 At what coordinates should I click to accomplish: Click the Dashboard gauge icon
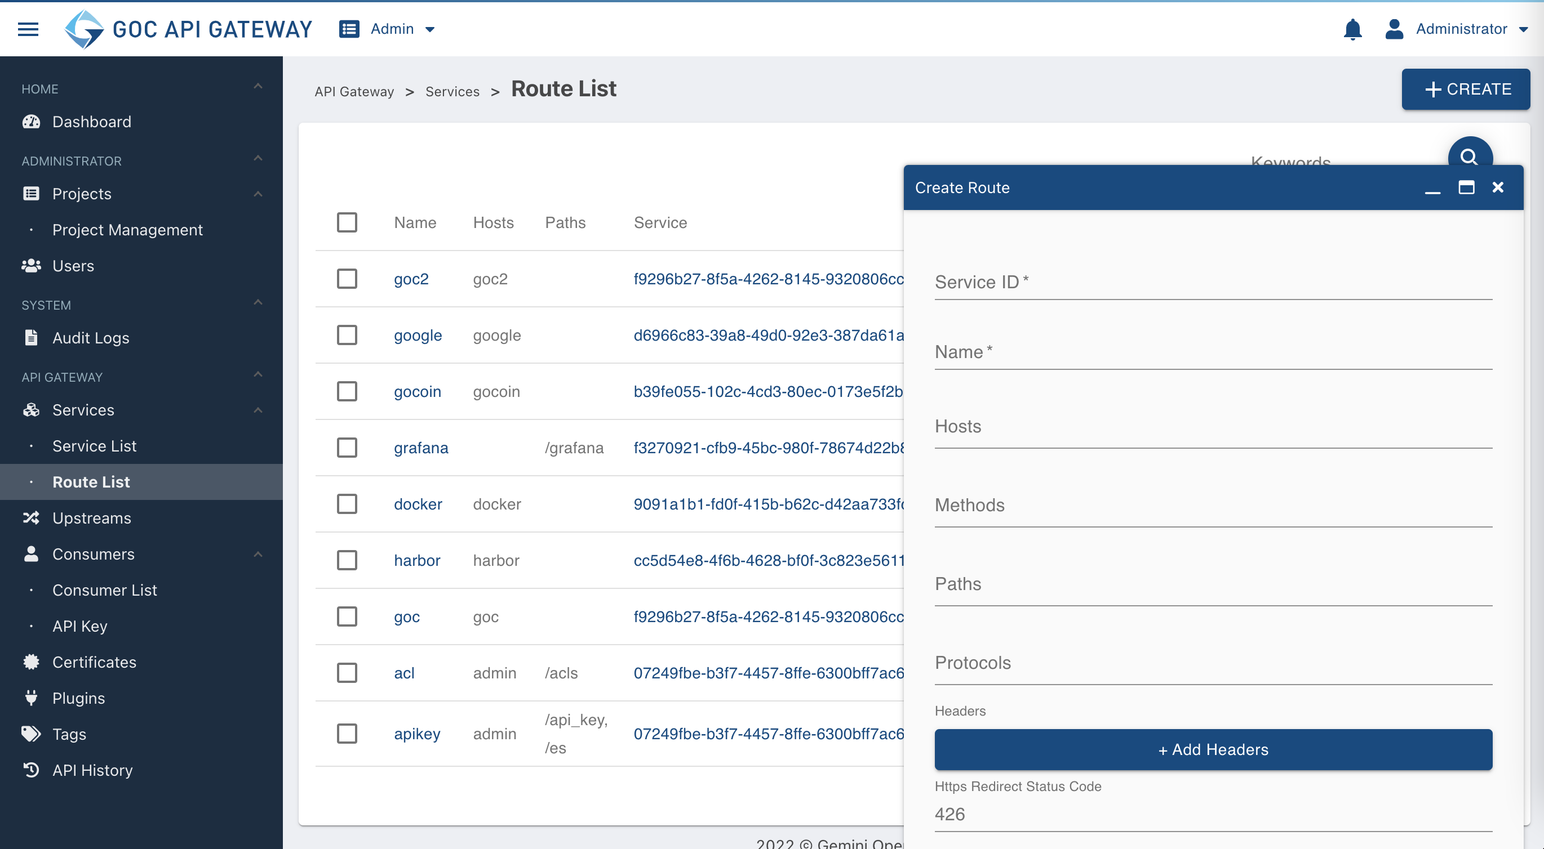click(31, 122)
